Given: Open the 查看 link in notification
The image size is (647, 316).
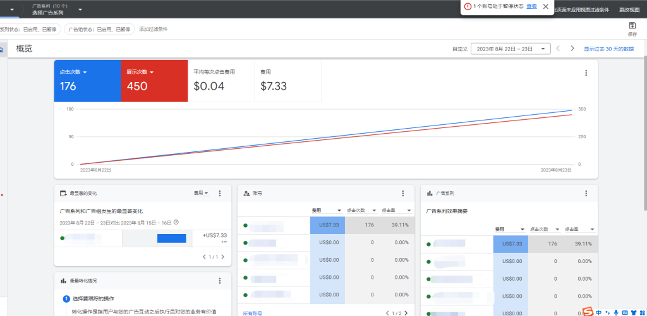Looking at the screenshot, I should pos(531,6).
